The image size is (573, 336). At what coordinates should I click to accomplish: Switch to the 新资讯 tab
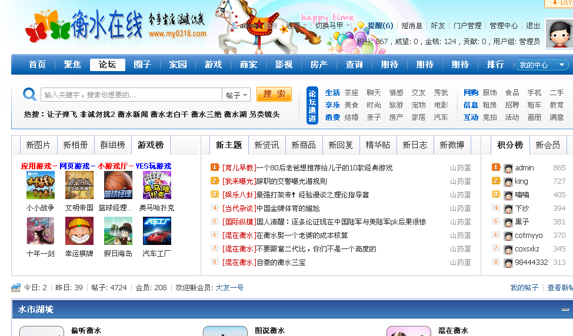click(266, 145)
